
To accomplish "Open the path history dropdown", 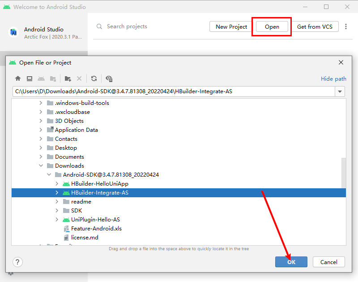I will click(x=340, y=91).
